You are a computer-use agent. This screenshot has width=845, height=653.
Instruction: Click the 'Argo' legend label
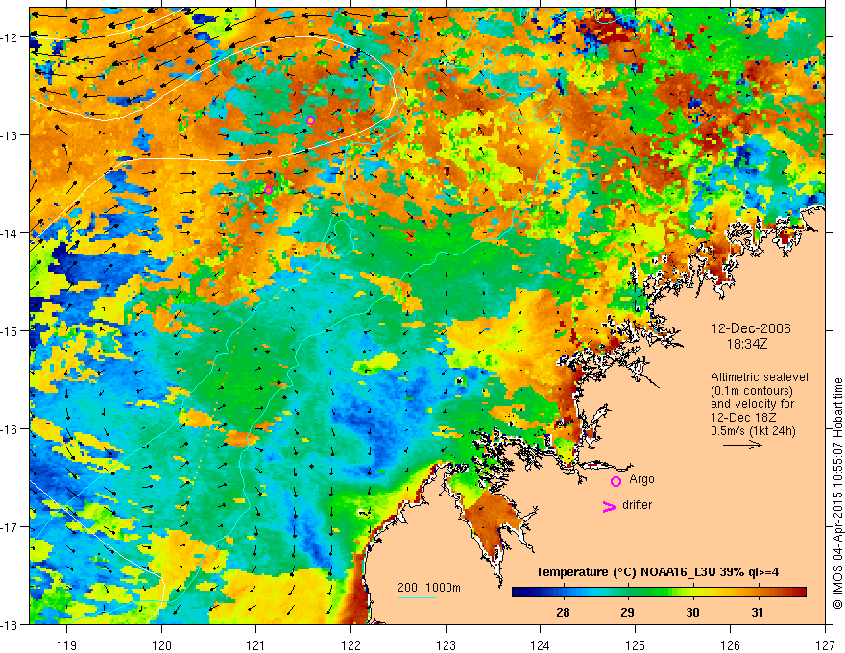pos(641,479)
